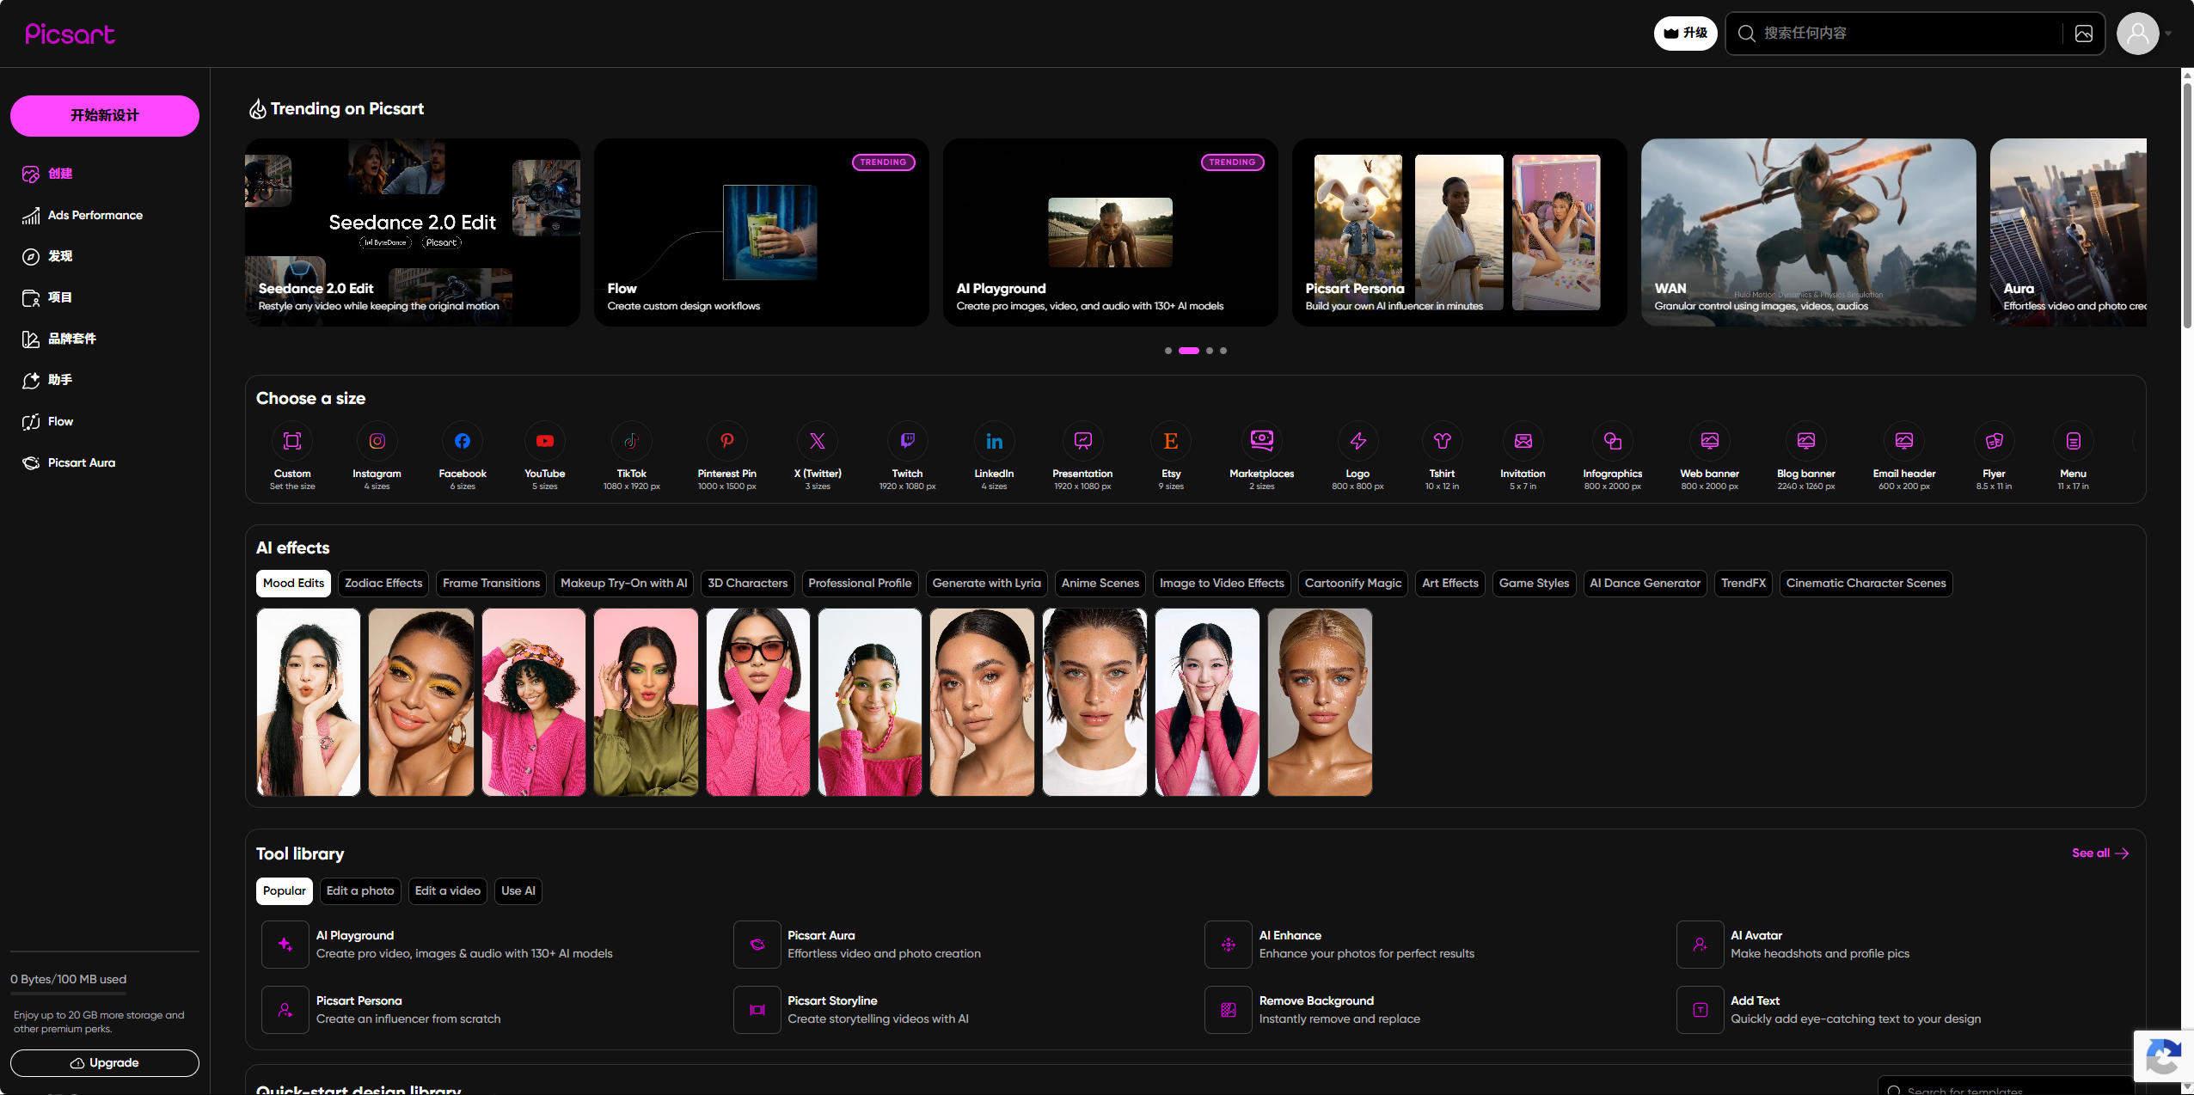Open the 创建 sidebar item

click(x=105, y=174)
